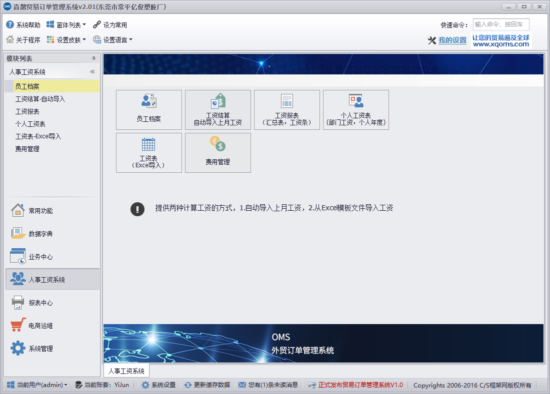Focus the 快速命令 input field
The height and width of the screenshot is (394, 550).
tap(501, 24)
